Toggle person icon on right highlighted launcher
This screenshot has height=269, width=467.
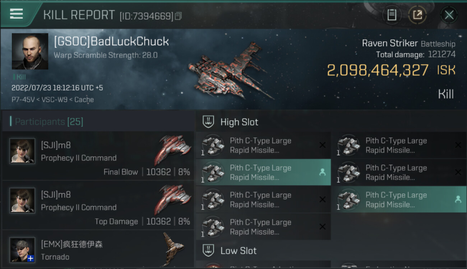pos(458,199)
